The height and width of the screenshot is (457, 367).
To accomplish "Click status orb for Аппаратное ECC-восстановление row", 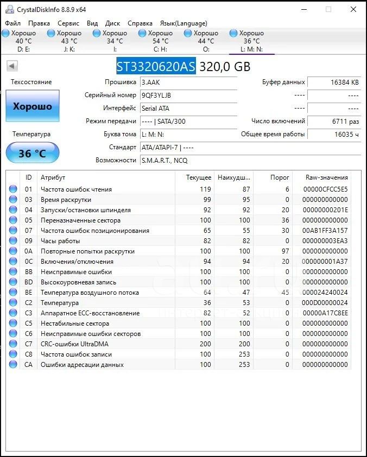I will pyautogui.click(x=13, y=313).
